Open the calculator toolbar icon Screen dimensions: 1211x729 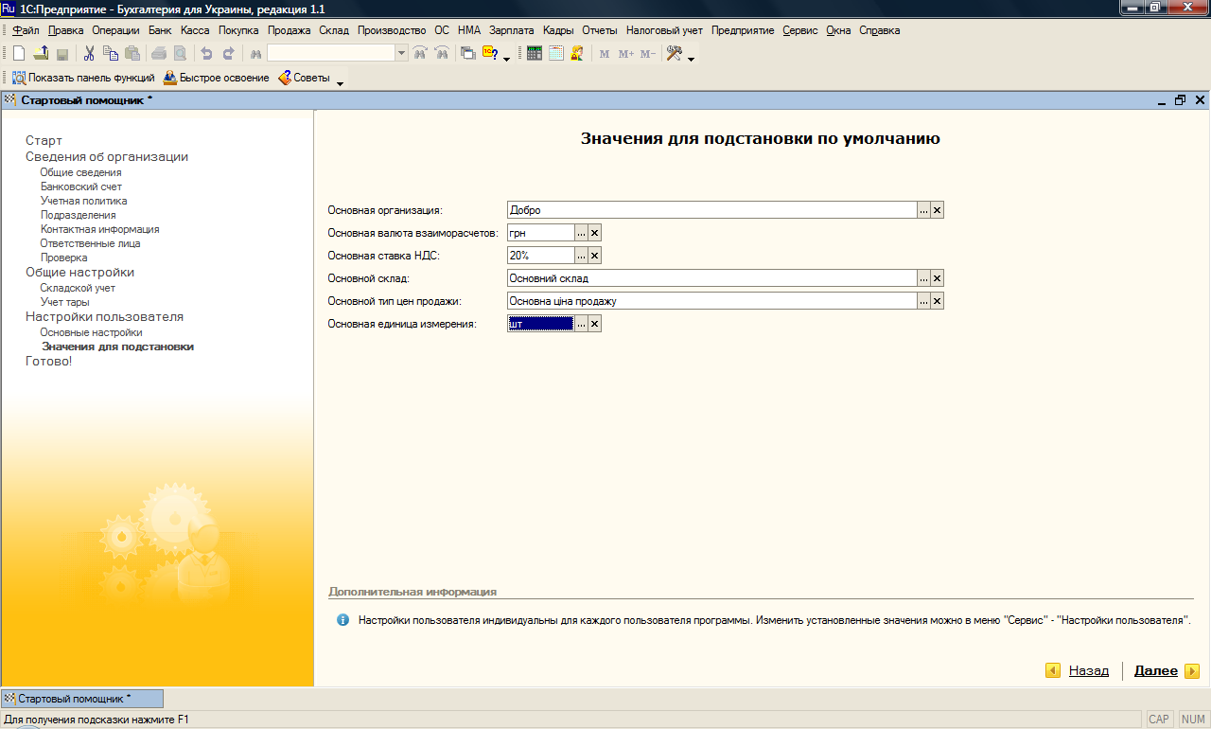(535, 54)
